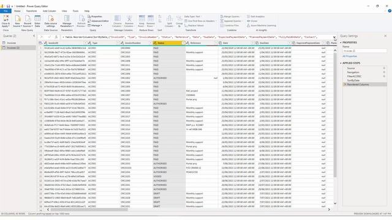Click Append Queries
Viewport: 392px width, 220px height.
point(231,21)
